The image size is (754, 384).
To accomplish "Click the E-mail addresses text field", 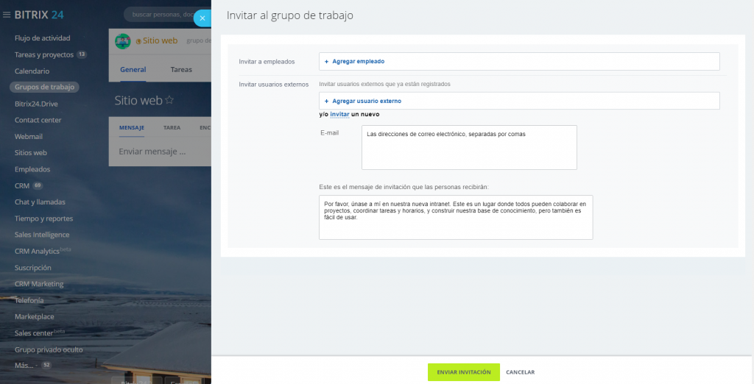I will pos(469,147).
